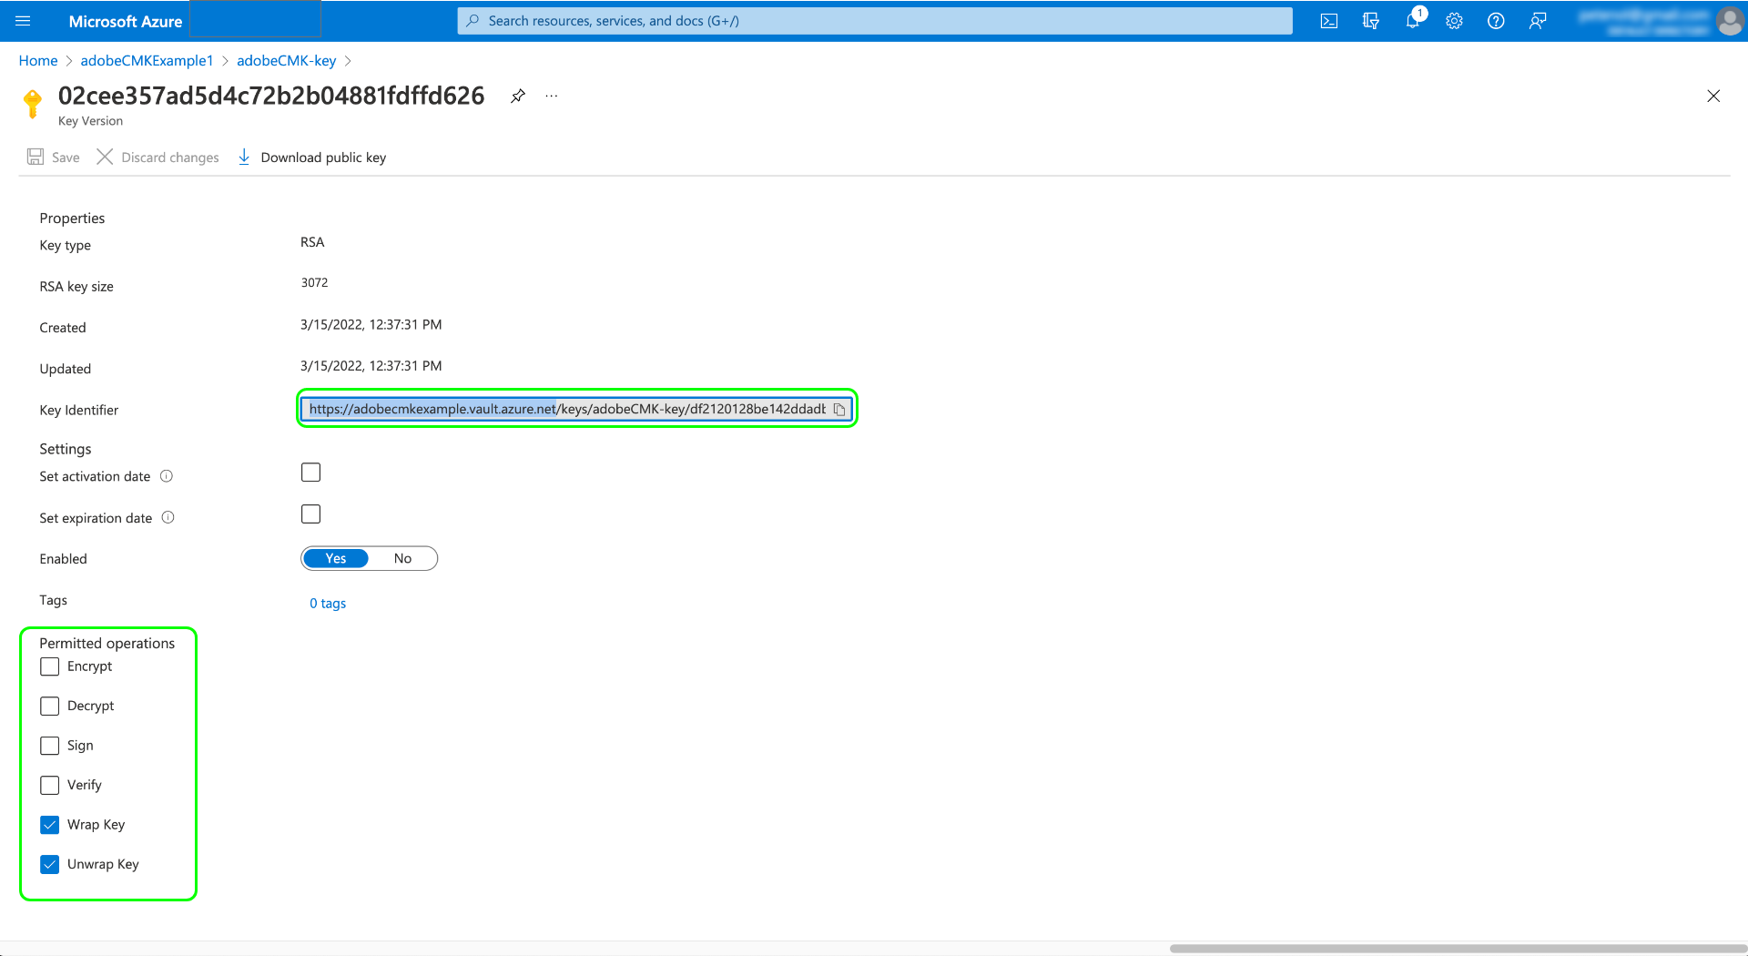Click the horizontal scrollbar at the bottom
This screenshot has width=1748, height=956.
1457,949
